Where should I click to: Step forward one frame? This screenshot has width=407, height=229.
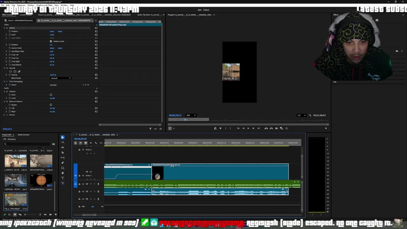(x=253, y=128)
